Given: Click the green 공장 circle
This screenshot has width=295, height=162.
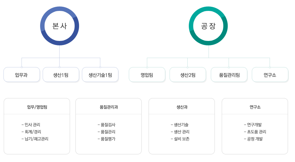Looking at the screenshot, I should 208,26.
